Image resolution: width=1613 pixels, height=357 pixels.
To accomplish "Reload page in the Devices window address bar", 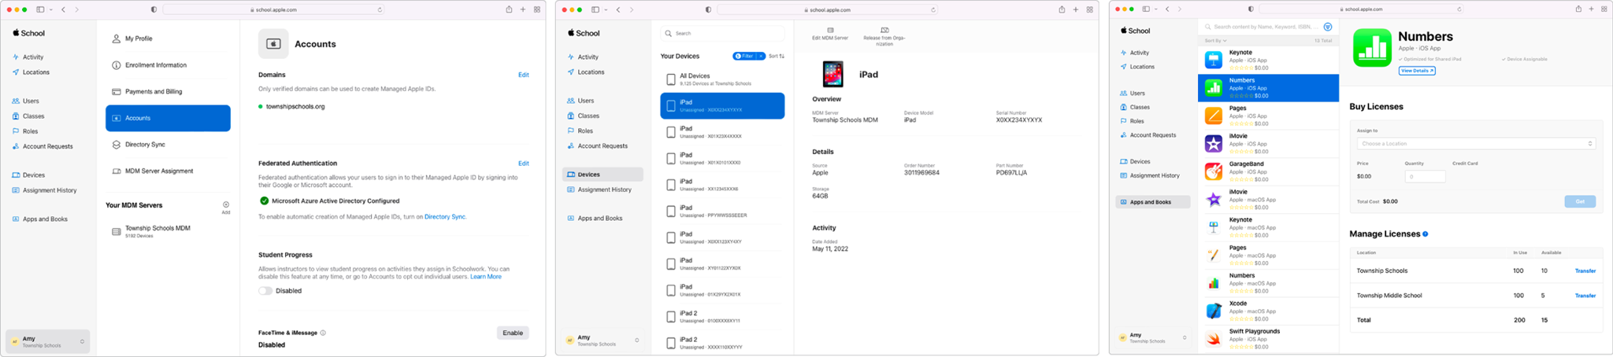I will (934, 10).
